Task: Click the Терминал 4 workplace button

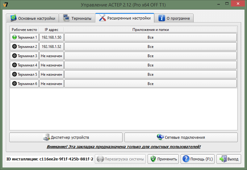Action: (x=24, y=65)
